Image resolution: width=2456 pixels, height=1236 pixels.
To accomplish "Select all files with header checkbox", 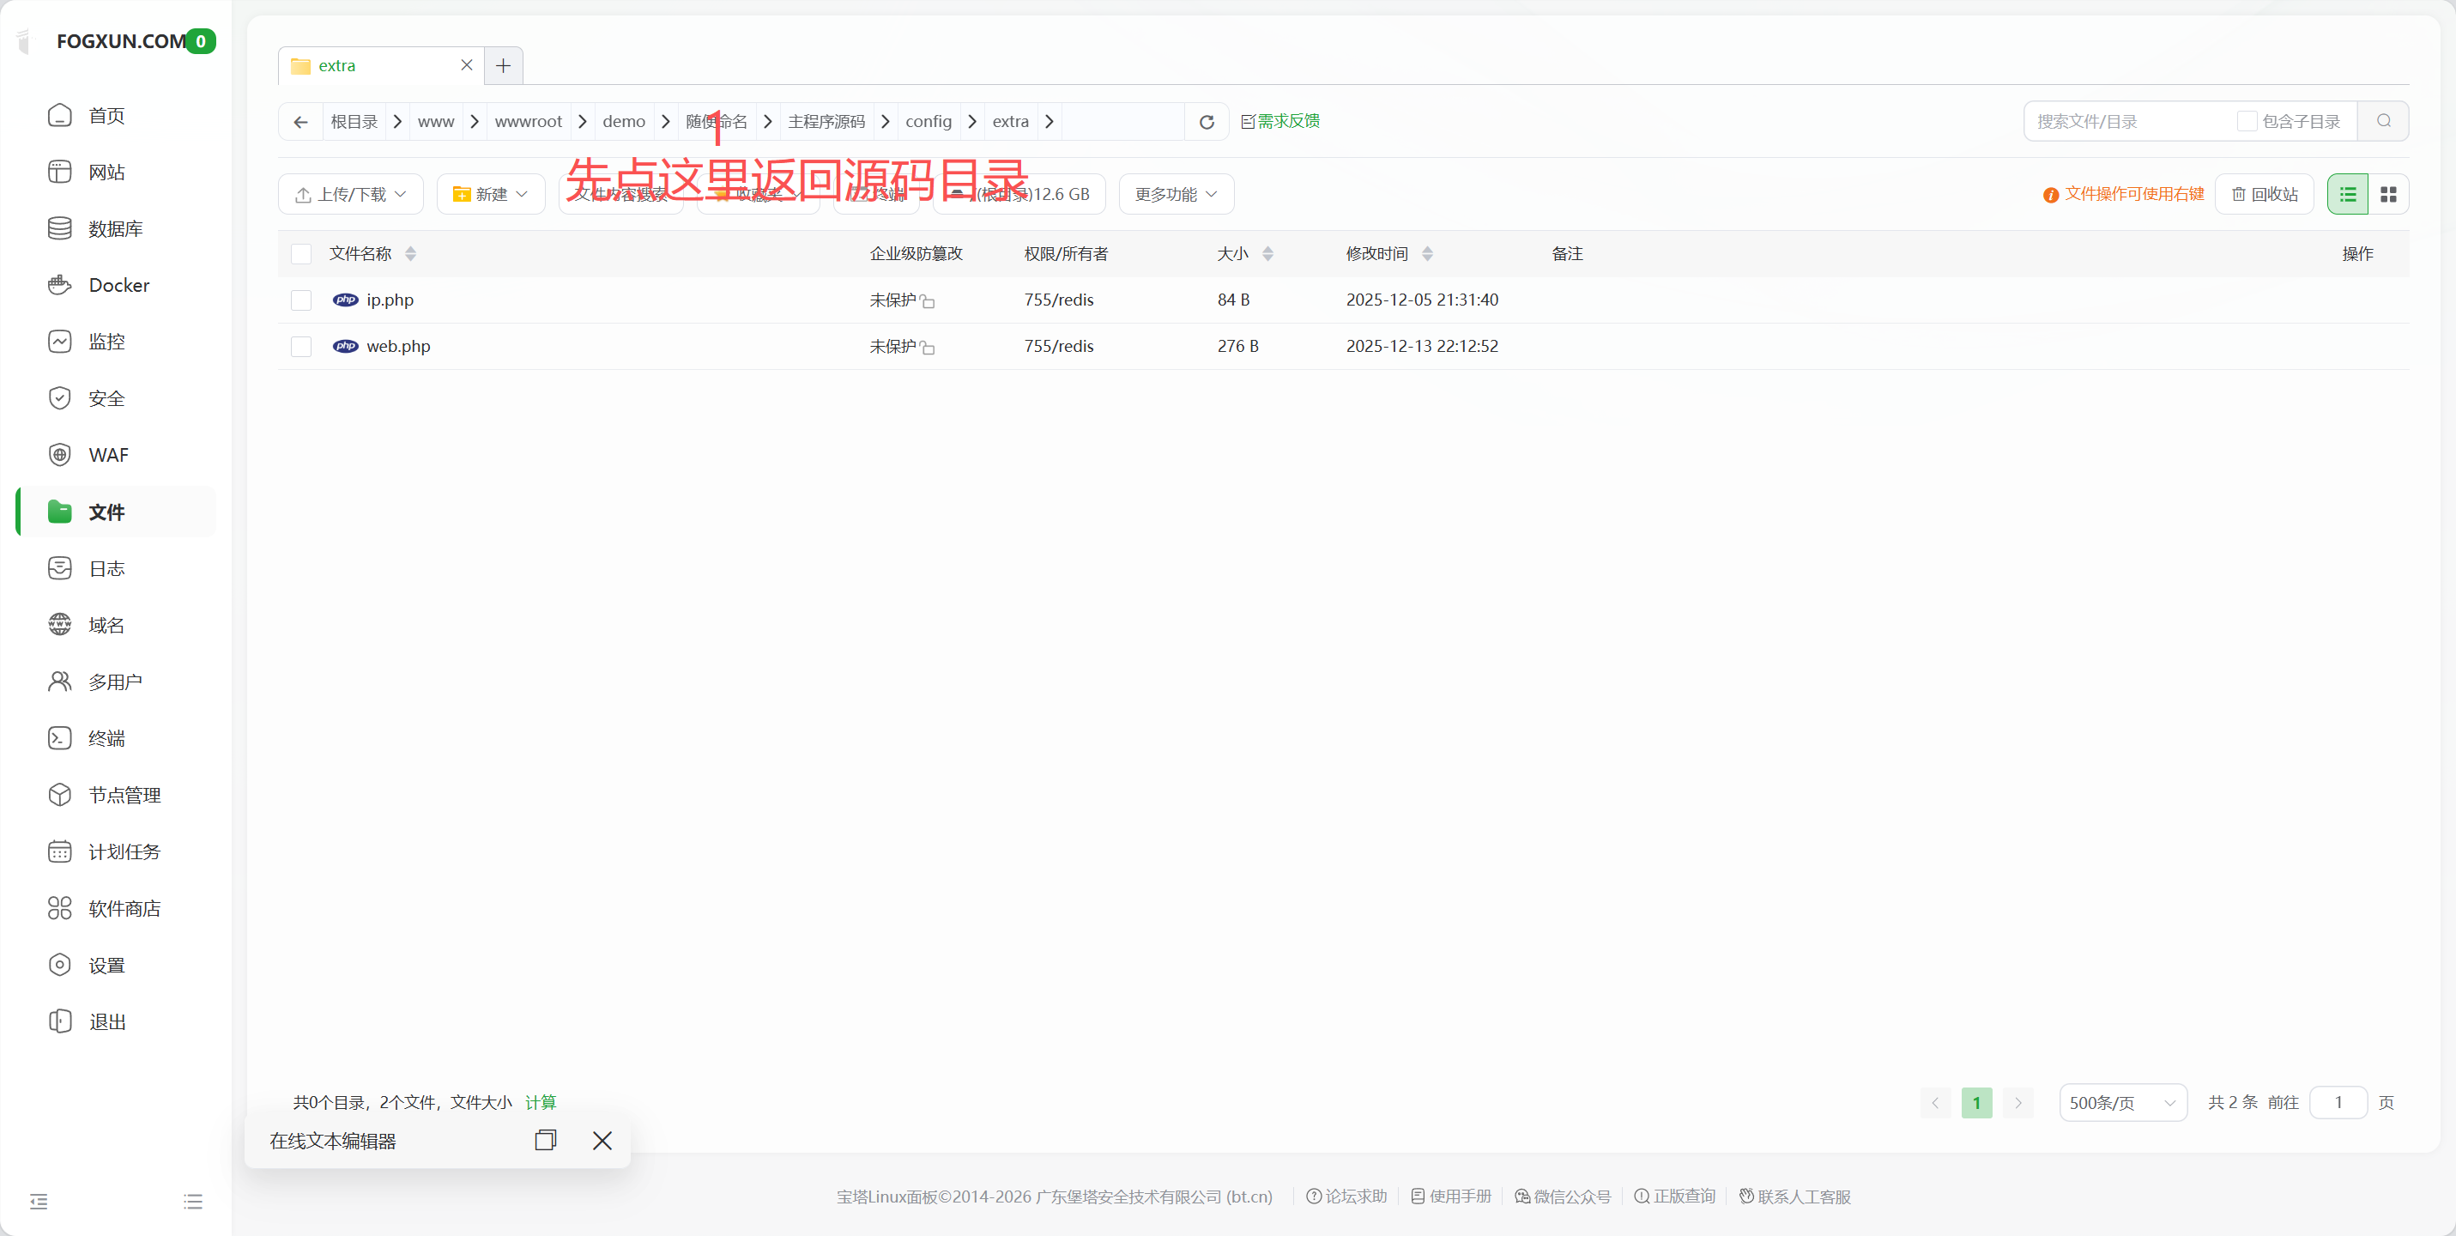I will pyautogui.click(x=301, y=252).
